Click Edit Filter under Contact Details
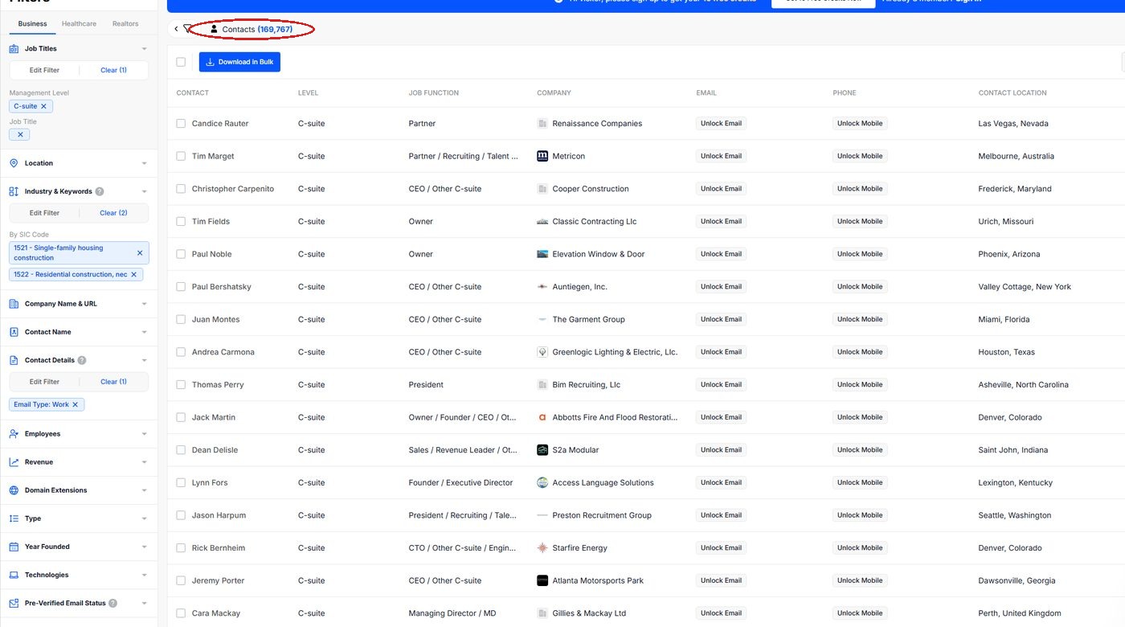 pos(44,382)
